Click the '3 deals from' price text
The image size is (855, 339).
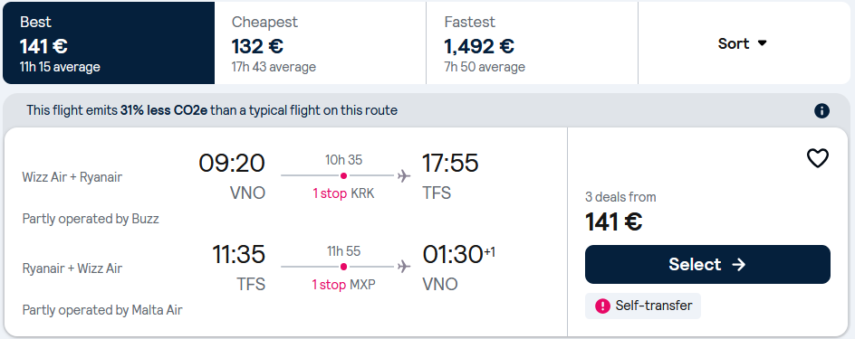pos(620,197)
